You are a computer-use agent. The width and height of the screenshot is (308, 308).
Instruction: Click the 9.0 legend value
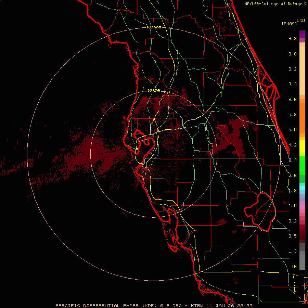pyautogui.click(x=293, y=54)
